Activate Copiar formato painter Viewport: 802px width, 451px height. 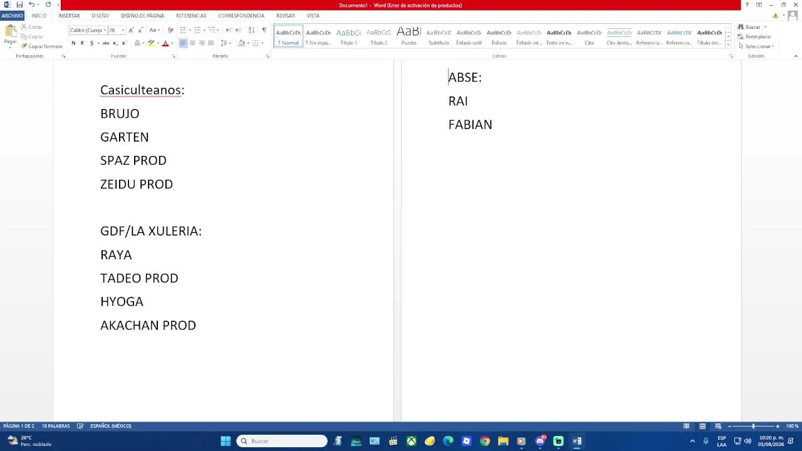pos(41,46)
